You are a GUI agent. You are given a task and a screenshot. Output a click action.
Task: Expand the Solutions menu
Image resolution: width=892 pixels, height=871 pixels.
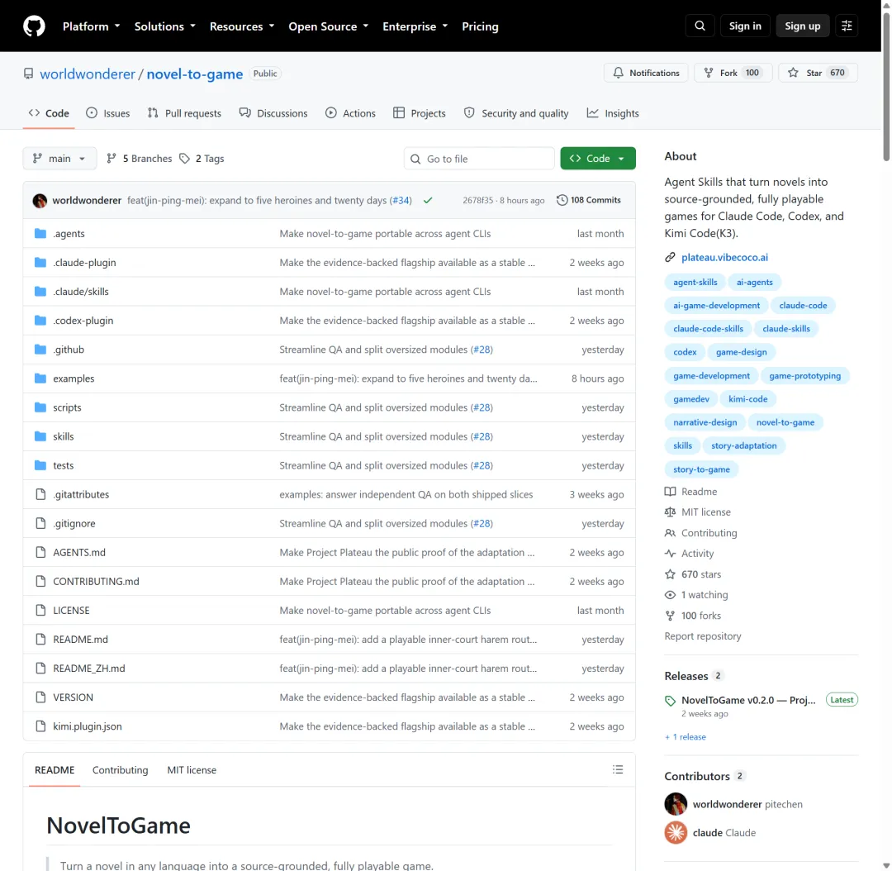[x=165, y=26]
